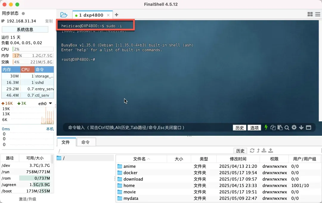Viewport: 322px width, 203px height.
Task: Open the 选项 options button
Action: point(254,128)
